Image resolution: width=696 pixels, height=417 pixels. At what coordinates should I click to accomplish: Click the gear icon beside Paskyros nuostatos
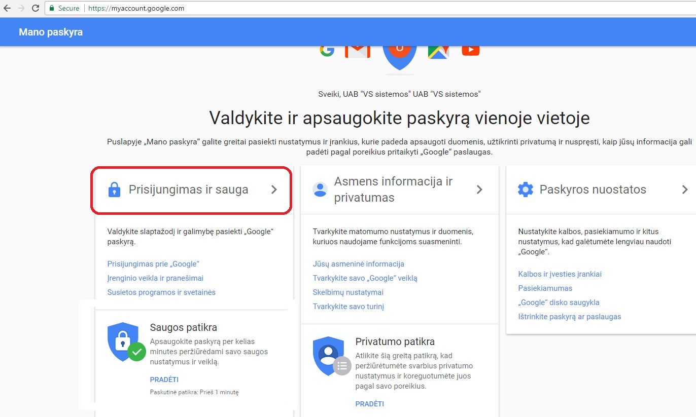(x=526, y=189)
